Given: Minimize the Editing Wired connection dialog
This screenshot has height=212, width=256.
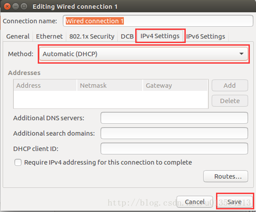Looking at the screenshot, I should tap(16, 6).
